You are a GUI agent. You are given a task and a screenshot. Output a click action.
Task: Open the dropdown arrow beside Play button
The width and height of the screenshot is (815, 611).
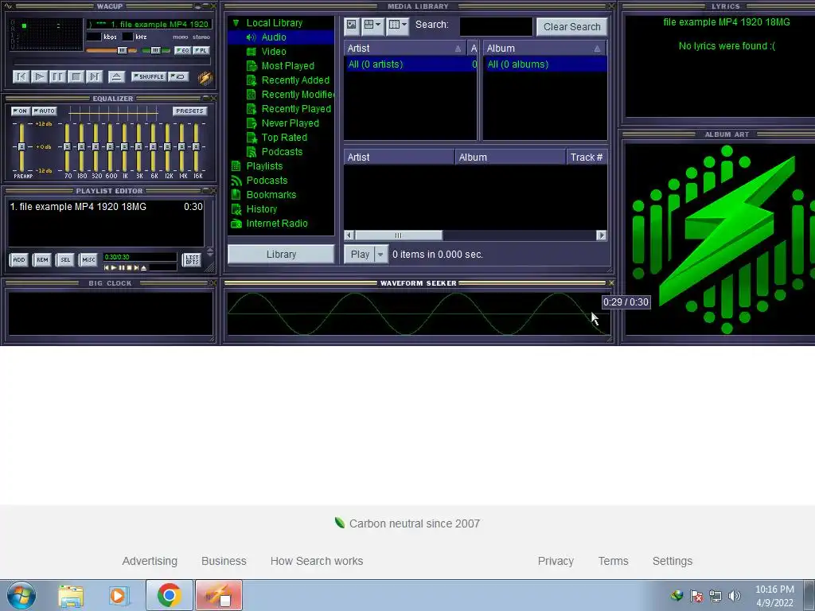pos(380,254)
